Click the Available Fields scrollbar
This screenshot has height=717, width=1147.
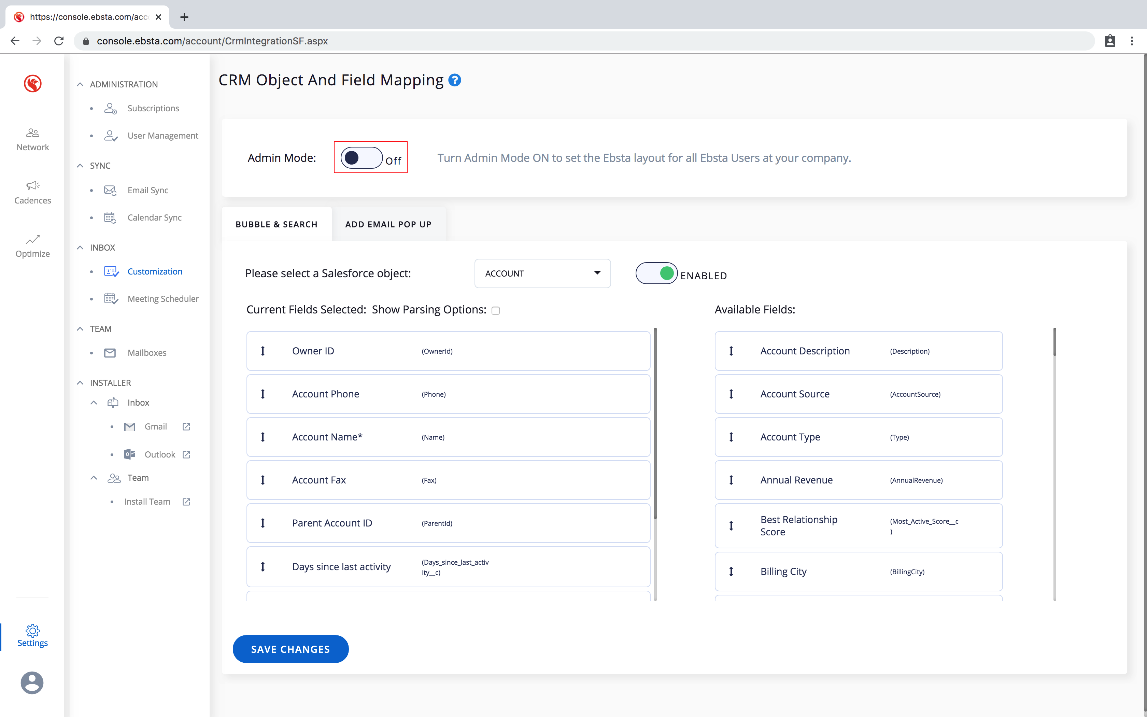click(1054, 341)
